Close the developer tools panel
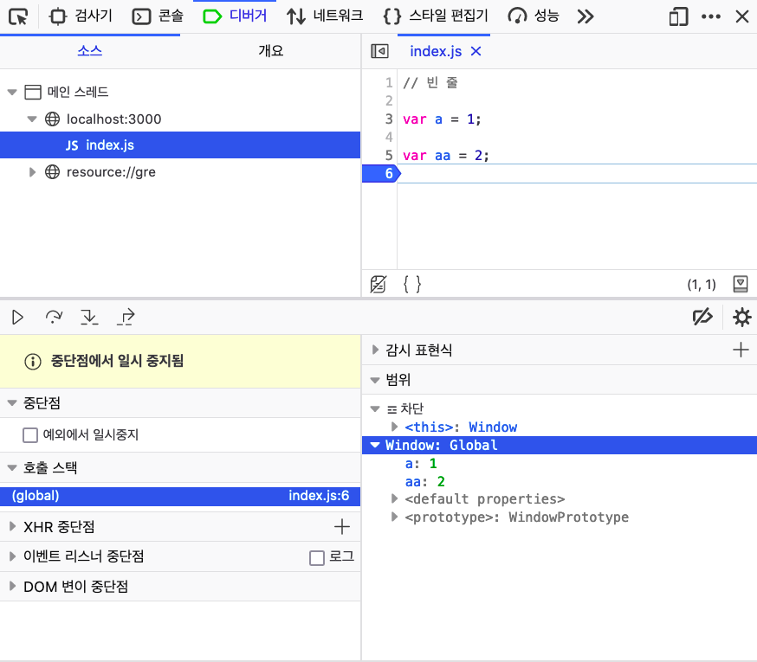The height and width of the screenshot is (662, 757). [742, 17]
